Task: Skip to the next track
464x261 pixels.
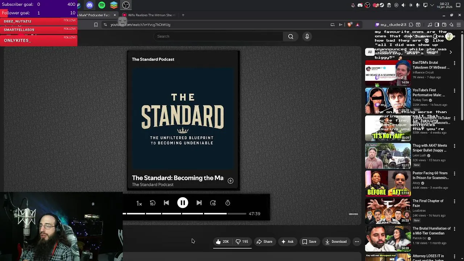Action: (199, 203)
